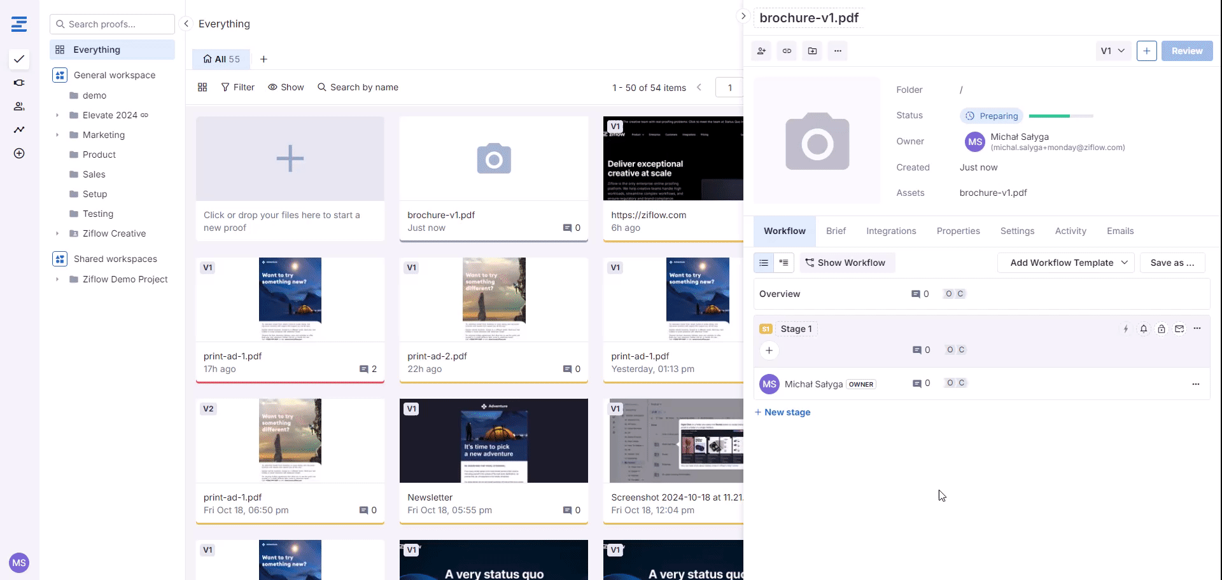This screenshot has width=1222, height=580.
Task: Click the Review button
Action: 1186,51
